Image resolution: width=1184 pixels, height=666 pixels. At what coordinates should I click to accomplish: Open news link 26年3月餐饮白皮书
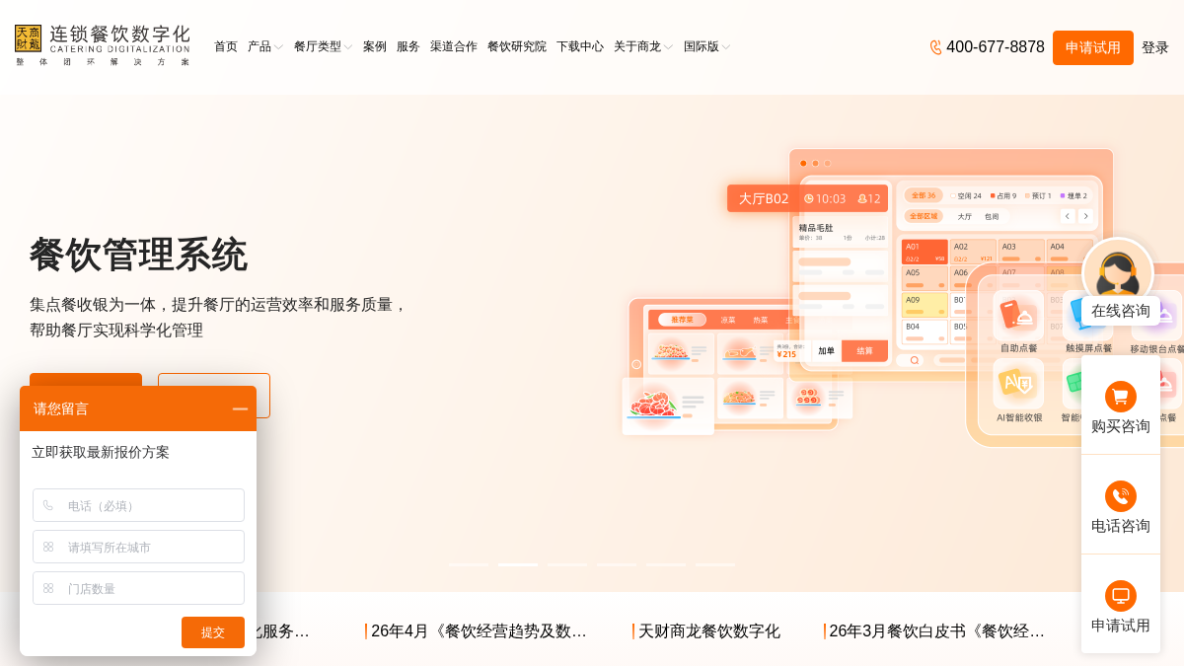point(935,631)
